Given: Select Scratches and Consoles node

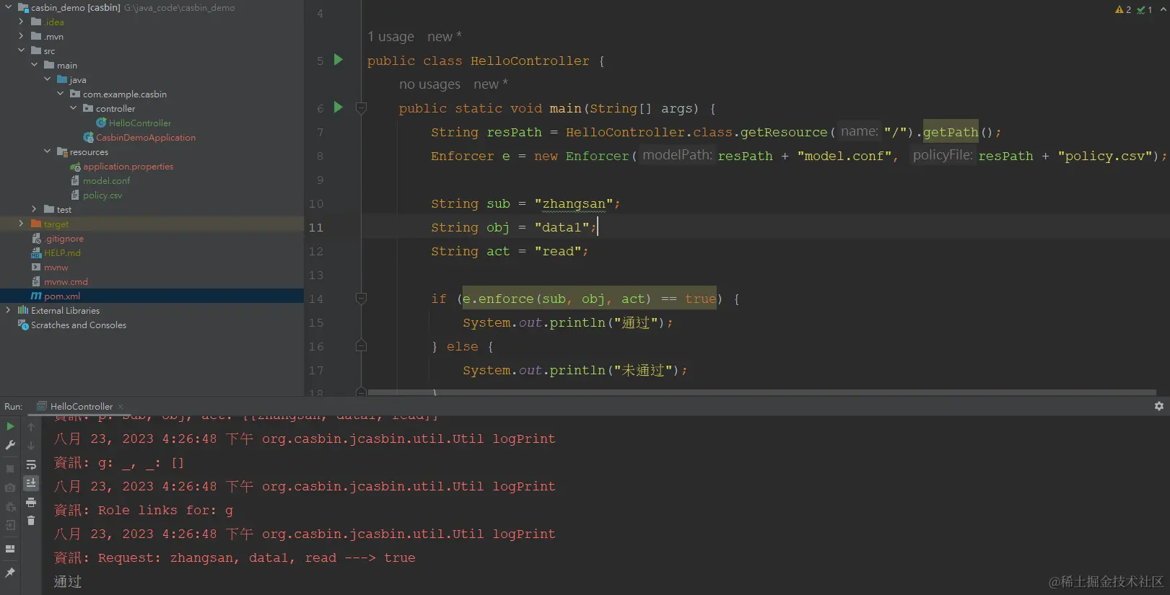Looking at the screenshot, I should tap(79, 325).
